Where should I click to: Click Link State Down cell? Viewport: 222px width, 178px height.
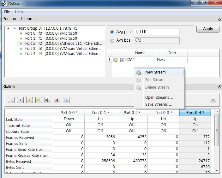click(69, 119)
